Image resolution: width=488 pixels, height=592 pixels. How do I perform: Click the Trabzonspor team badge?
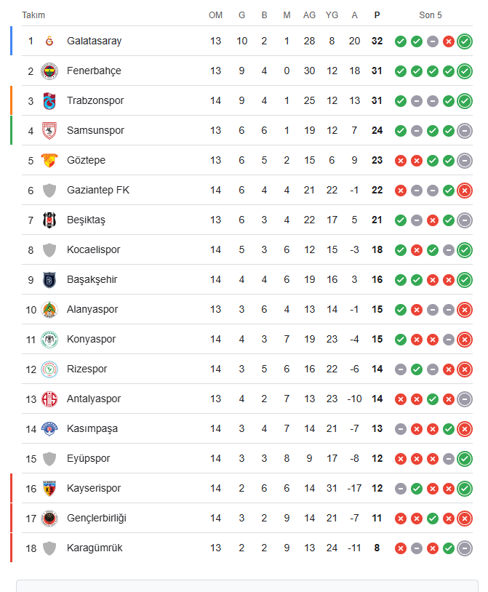coord(49,101)
